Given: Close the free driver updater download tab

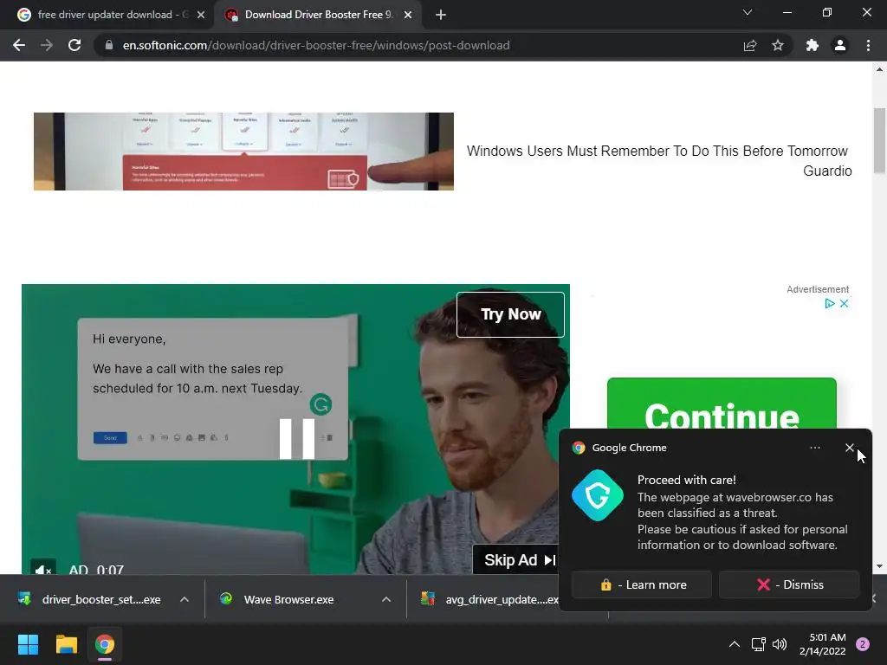Looking at the screenshot, I should [201, 16].
